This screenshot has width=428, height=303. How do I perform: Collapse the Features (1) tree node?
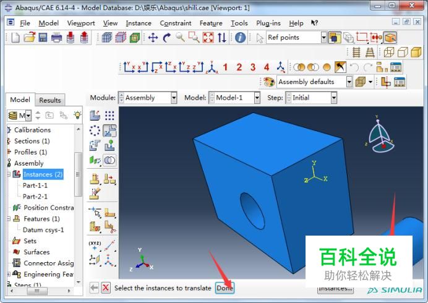pos(9,219)
